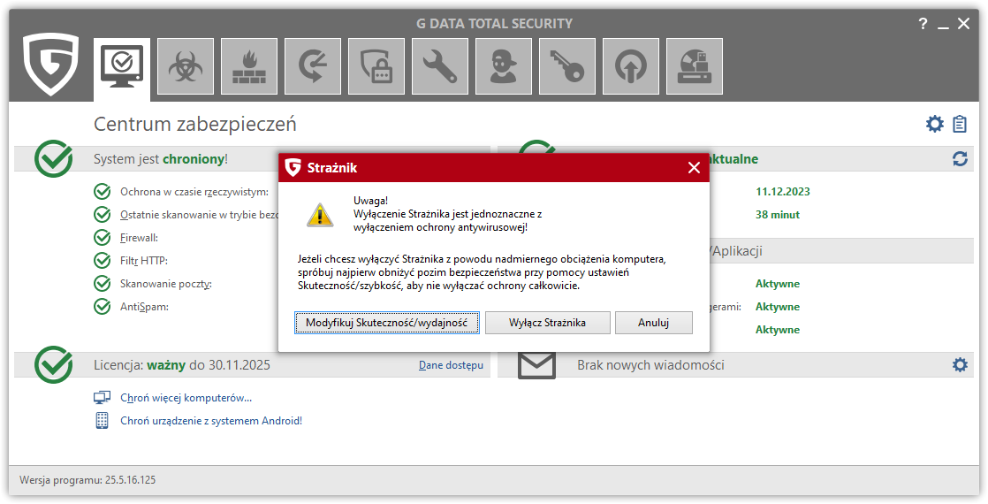Image resolution: width=988 pixels, height=504 pixels.
Task: Click the Android device icon
Action: coord(103,421)
